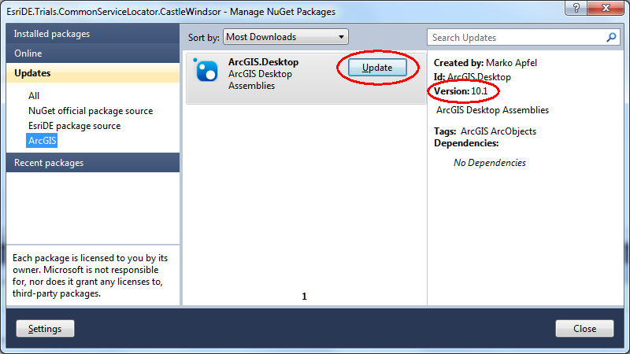
Task: Click the Update button for ArcGIS.Desktop
Action: point(377,68)
